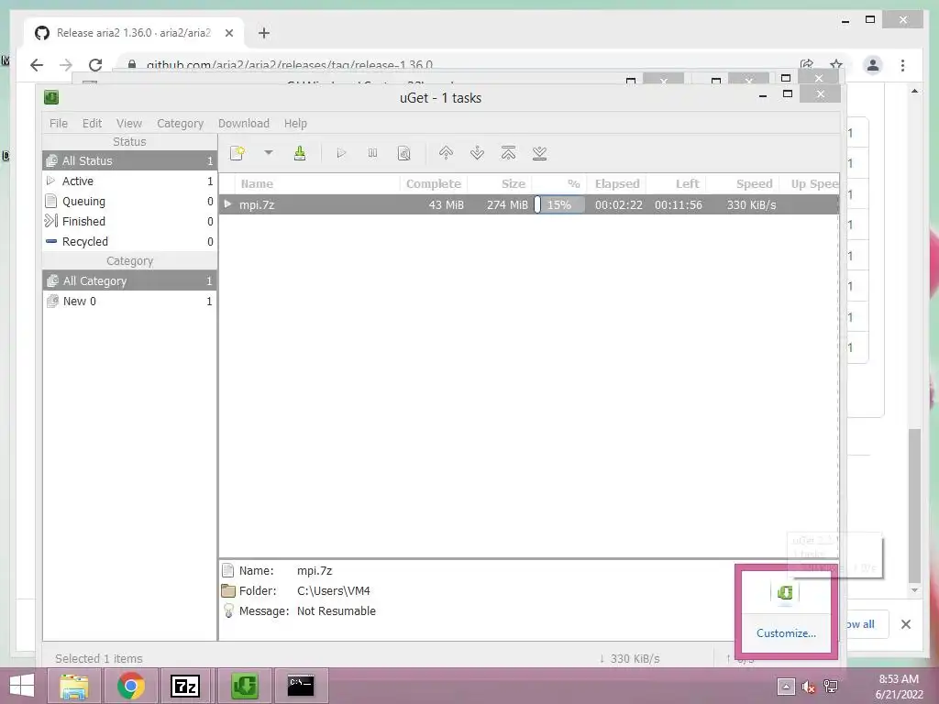
Task: Switch to Chrome from the taskbar
Action: (x=131, y=686)
